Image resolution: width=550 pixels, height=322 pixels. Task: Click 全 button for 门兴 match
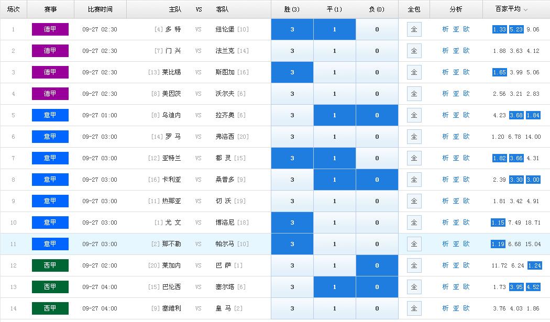(414, 51)
